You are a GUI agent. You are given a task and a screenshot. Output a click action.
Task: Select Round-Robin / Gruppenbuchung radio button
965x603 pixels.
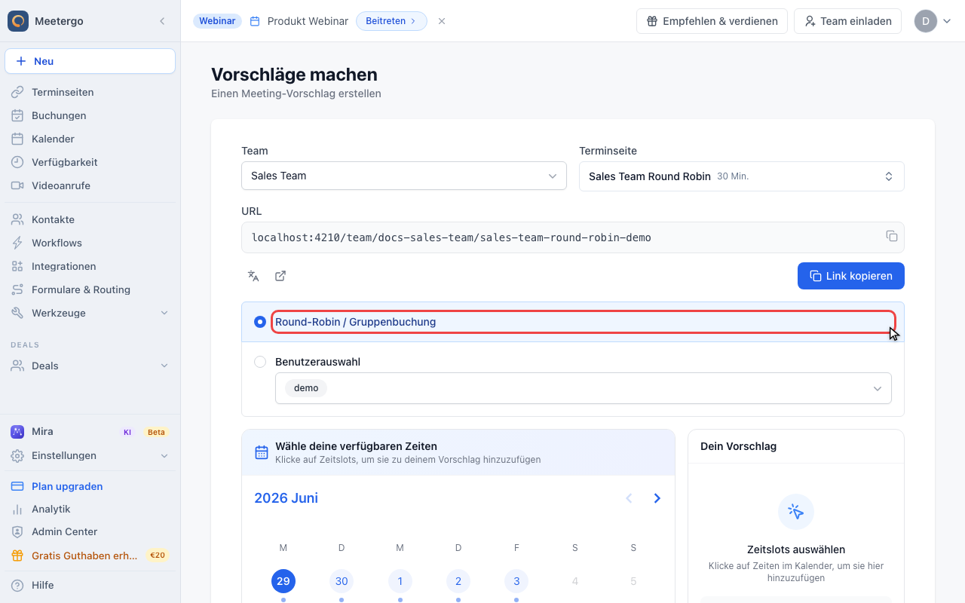[x=260, y=322]
